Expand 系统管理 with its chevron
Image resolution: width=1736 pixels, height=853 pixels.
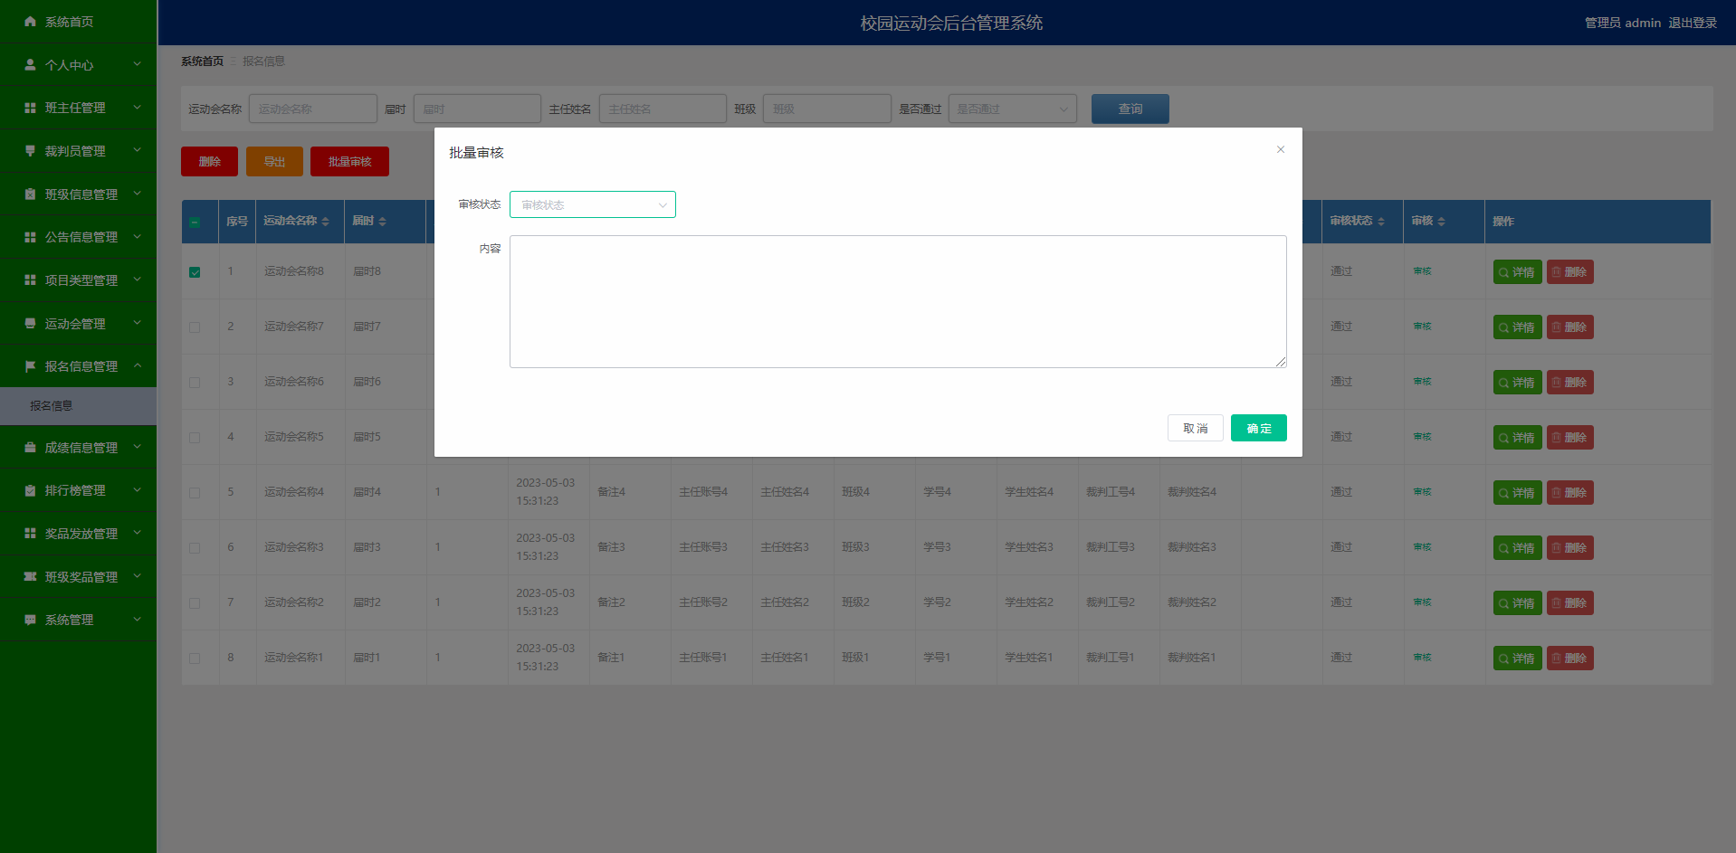click(138, 620)
